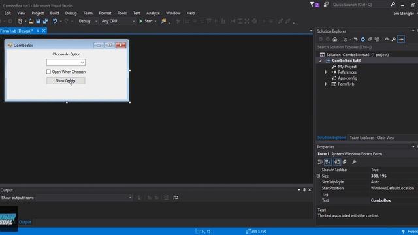Open the Build menu
The height and width of the screenshot is (235, 418).
tap(54, 13)
